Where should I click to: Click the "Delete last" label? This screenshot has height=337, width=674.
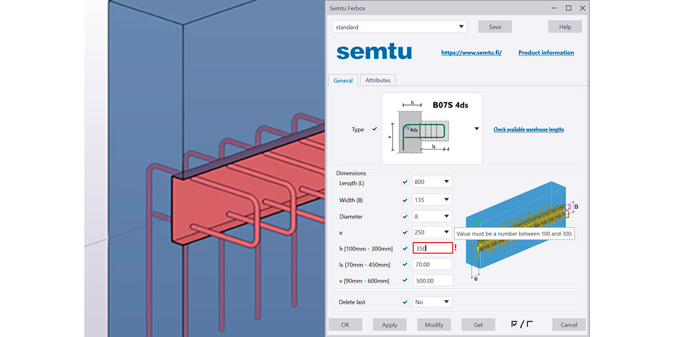pos(352,302)
